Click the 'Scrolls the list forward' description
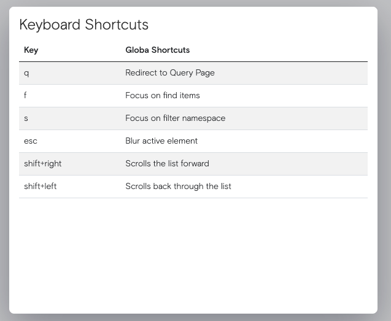The height and width of the screenshot is (321, 391). (x=167, y=164)
